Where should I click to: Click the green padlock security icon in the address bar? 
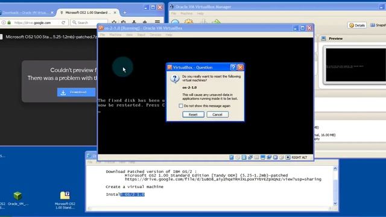click(x=9, y=23)
